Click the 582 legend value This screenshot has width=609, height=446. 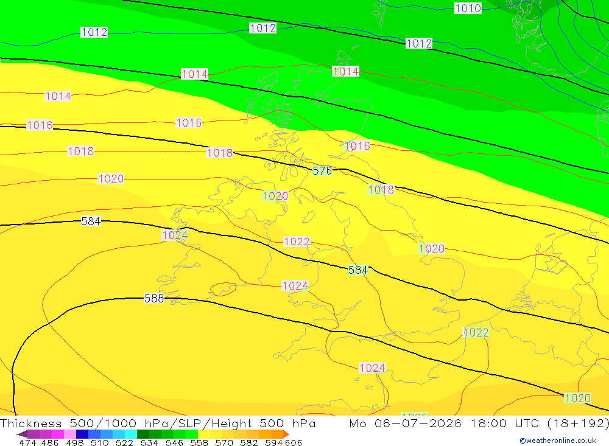[x=249, y=443]
